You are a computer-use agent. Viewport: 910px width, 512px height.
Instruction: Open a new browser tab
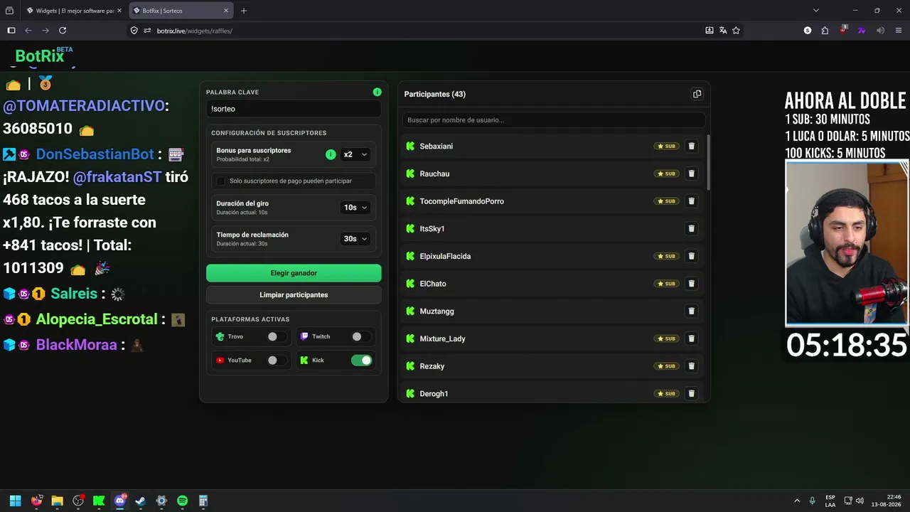point(244,11)
